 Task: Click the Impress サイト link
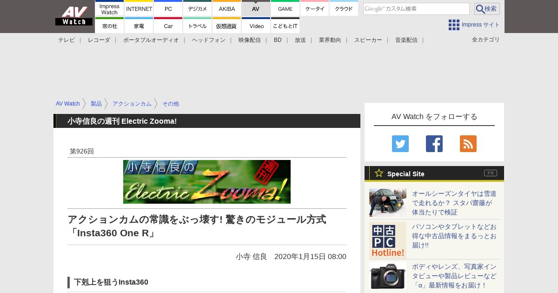tap(481, 25)
